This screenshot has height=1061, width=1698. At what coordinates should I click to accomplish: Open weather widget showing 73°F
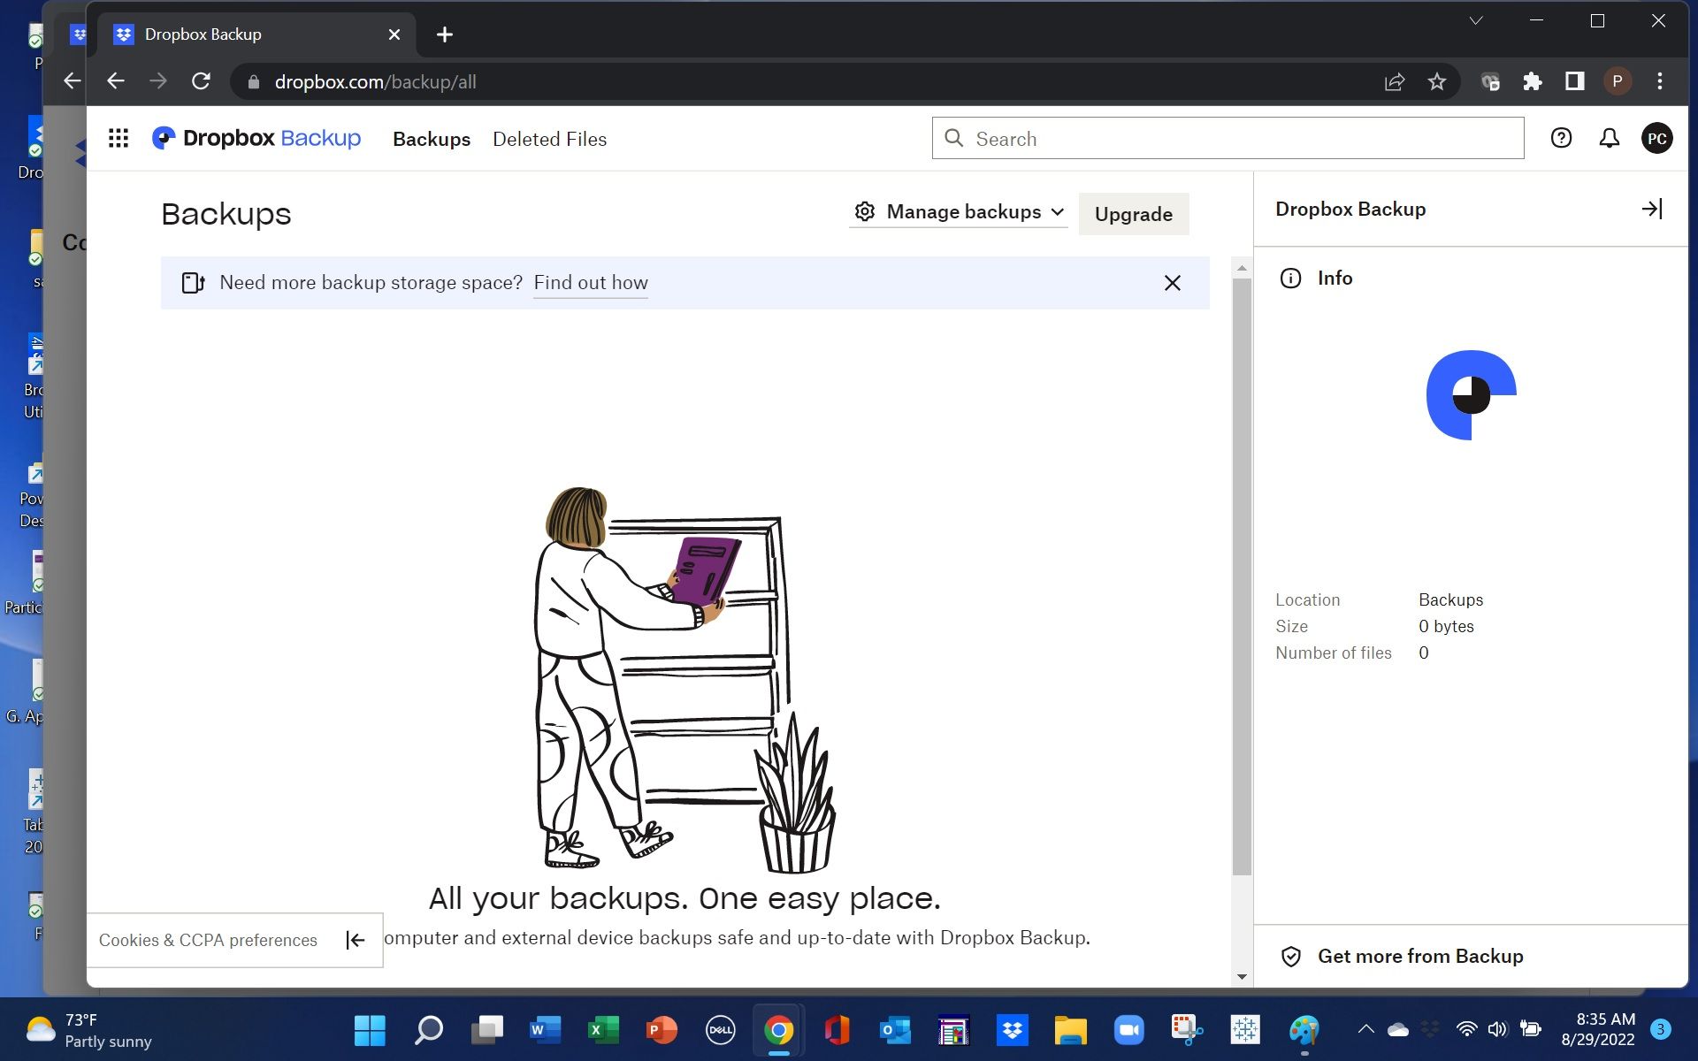point(89,1031)
